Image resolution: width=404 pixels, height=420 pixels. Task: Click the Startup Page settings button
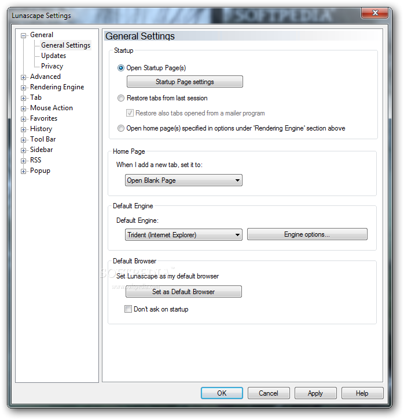click(x=185, y=82)
